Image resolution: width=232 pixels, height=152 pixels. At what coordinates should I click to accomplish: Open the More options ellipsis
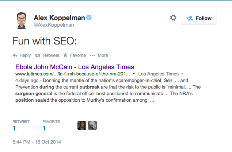(x=92, y=55)
